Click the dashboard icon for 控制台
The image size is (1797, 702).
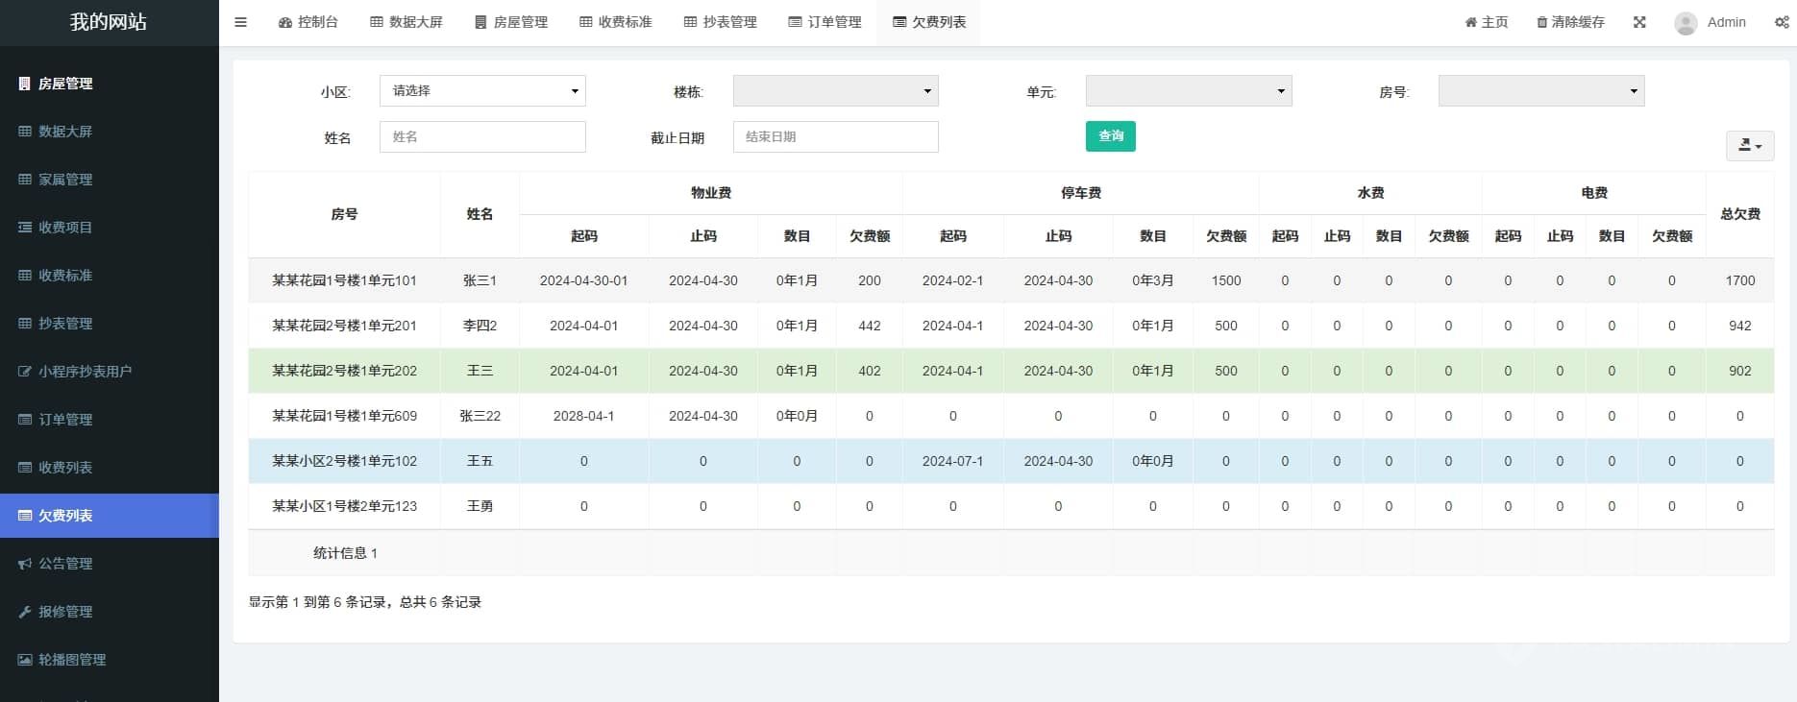[x=285, y=22]
